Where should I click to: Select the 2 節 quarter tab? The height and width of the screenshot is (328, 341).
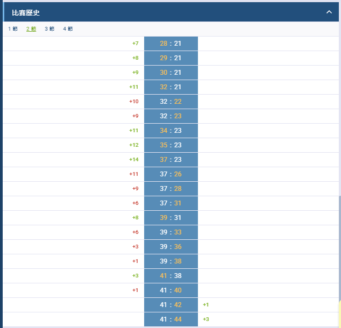31,28
